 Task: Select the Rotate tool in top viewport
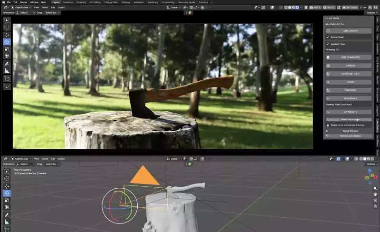7,42
